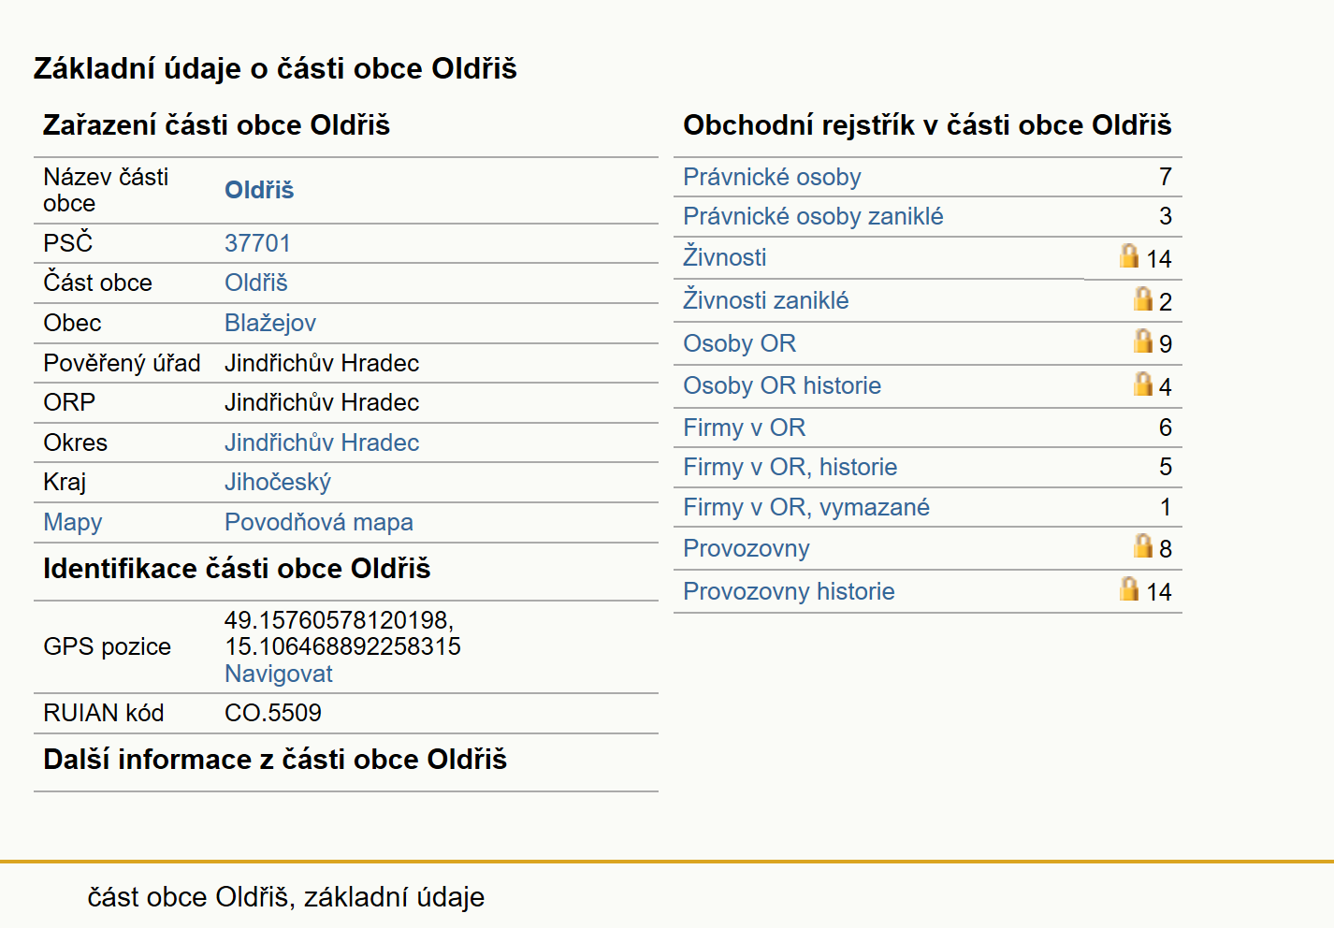Go to Firmy v OR
This screenshot has height=928, width=1334.
click(744, 428)
